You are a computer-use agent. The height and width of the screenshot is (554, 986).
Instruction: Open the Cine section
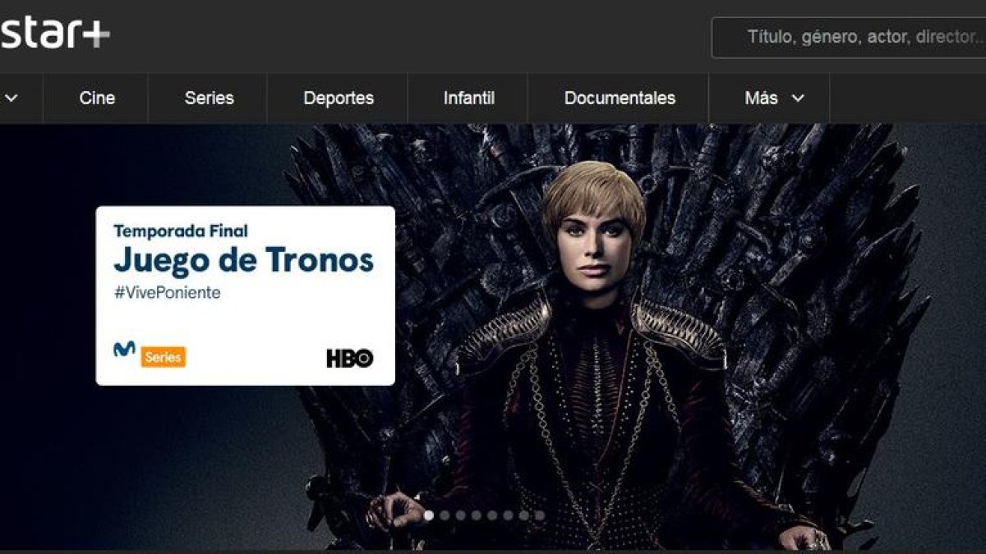pos(97,98)
